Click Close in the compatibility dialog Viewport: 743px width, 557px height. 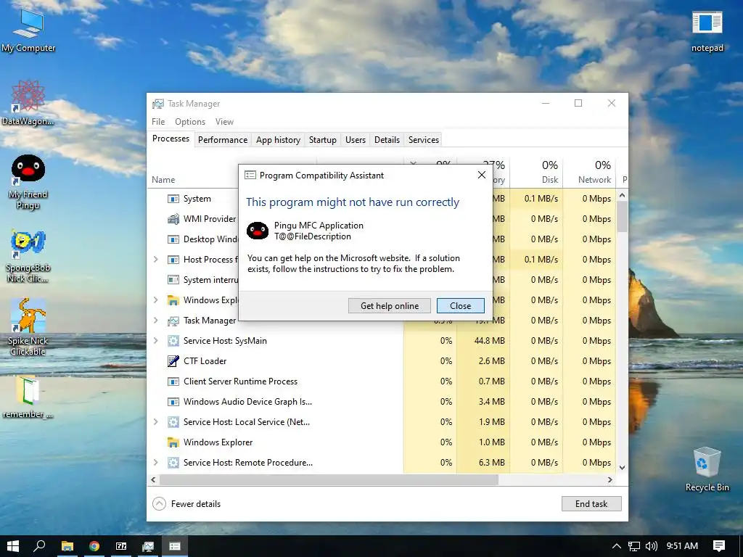point(461,306)
